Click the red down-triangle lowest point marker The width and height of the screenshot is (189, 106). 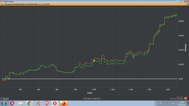[x=5, y=82]
